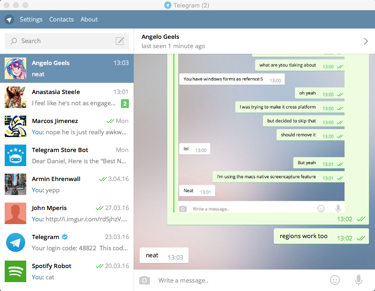Open the John Mperis conversation
375x291 pixels.
67,213
